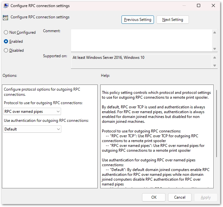This screenshot has height=207, width=223.
Task: Go to Previous Setting
Action: (138, 20)
